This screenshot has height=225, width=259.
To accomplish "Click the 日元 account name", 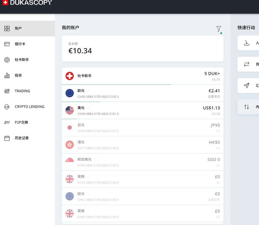I will 81,125.
